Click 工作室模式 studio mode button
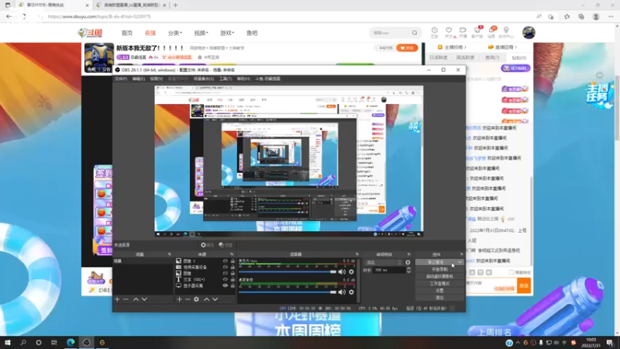 click(439, 284)
